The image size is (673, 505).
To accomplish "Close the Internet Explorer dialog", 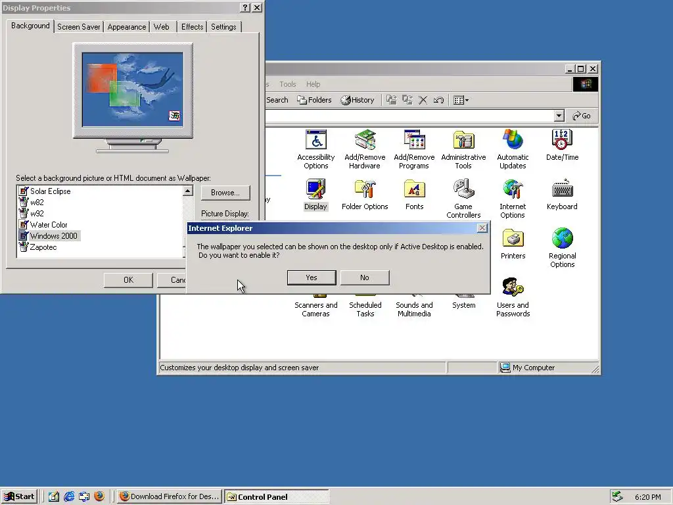I will (x=482, y=228).
